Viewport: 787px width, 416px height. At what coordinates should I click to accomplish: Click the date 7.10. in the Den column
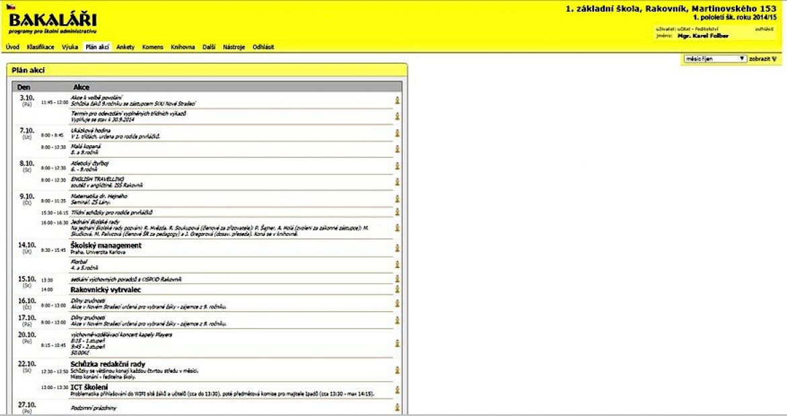(27, 130)
